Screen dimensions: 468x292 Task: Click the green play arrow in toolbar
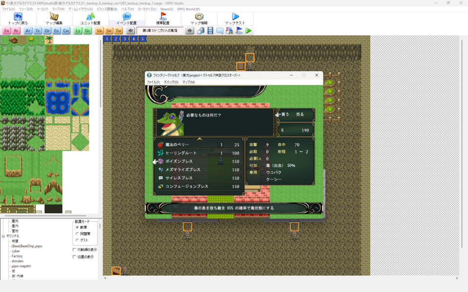coord(249,31)
